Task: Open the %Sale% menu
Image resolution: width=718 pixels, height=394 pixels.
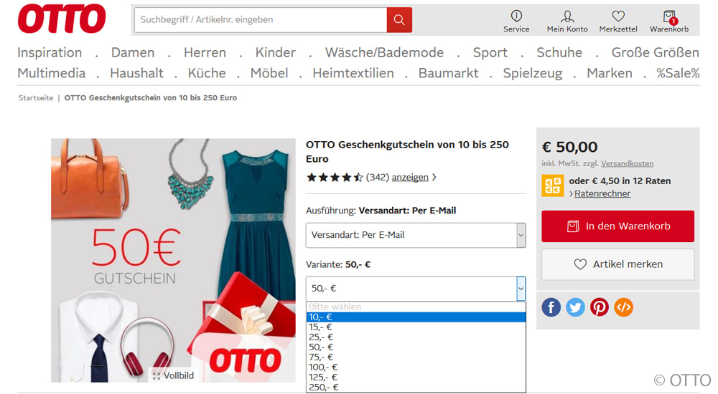Action: [678, 73]
